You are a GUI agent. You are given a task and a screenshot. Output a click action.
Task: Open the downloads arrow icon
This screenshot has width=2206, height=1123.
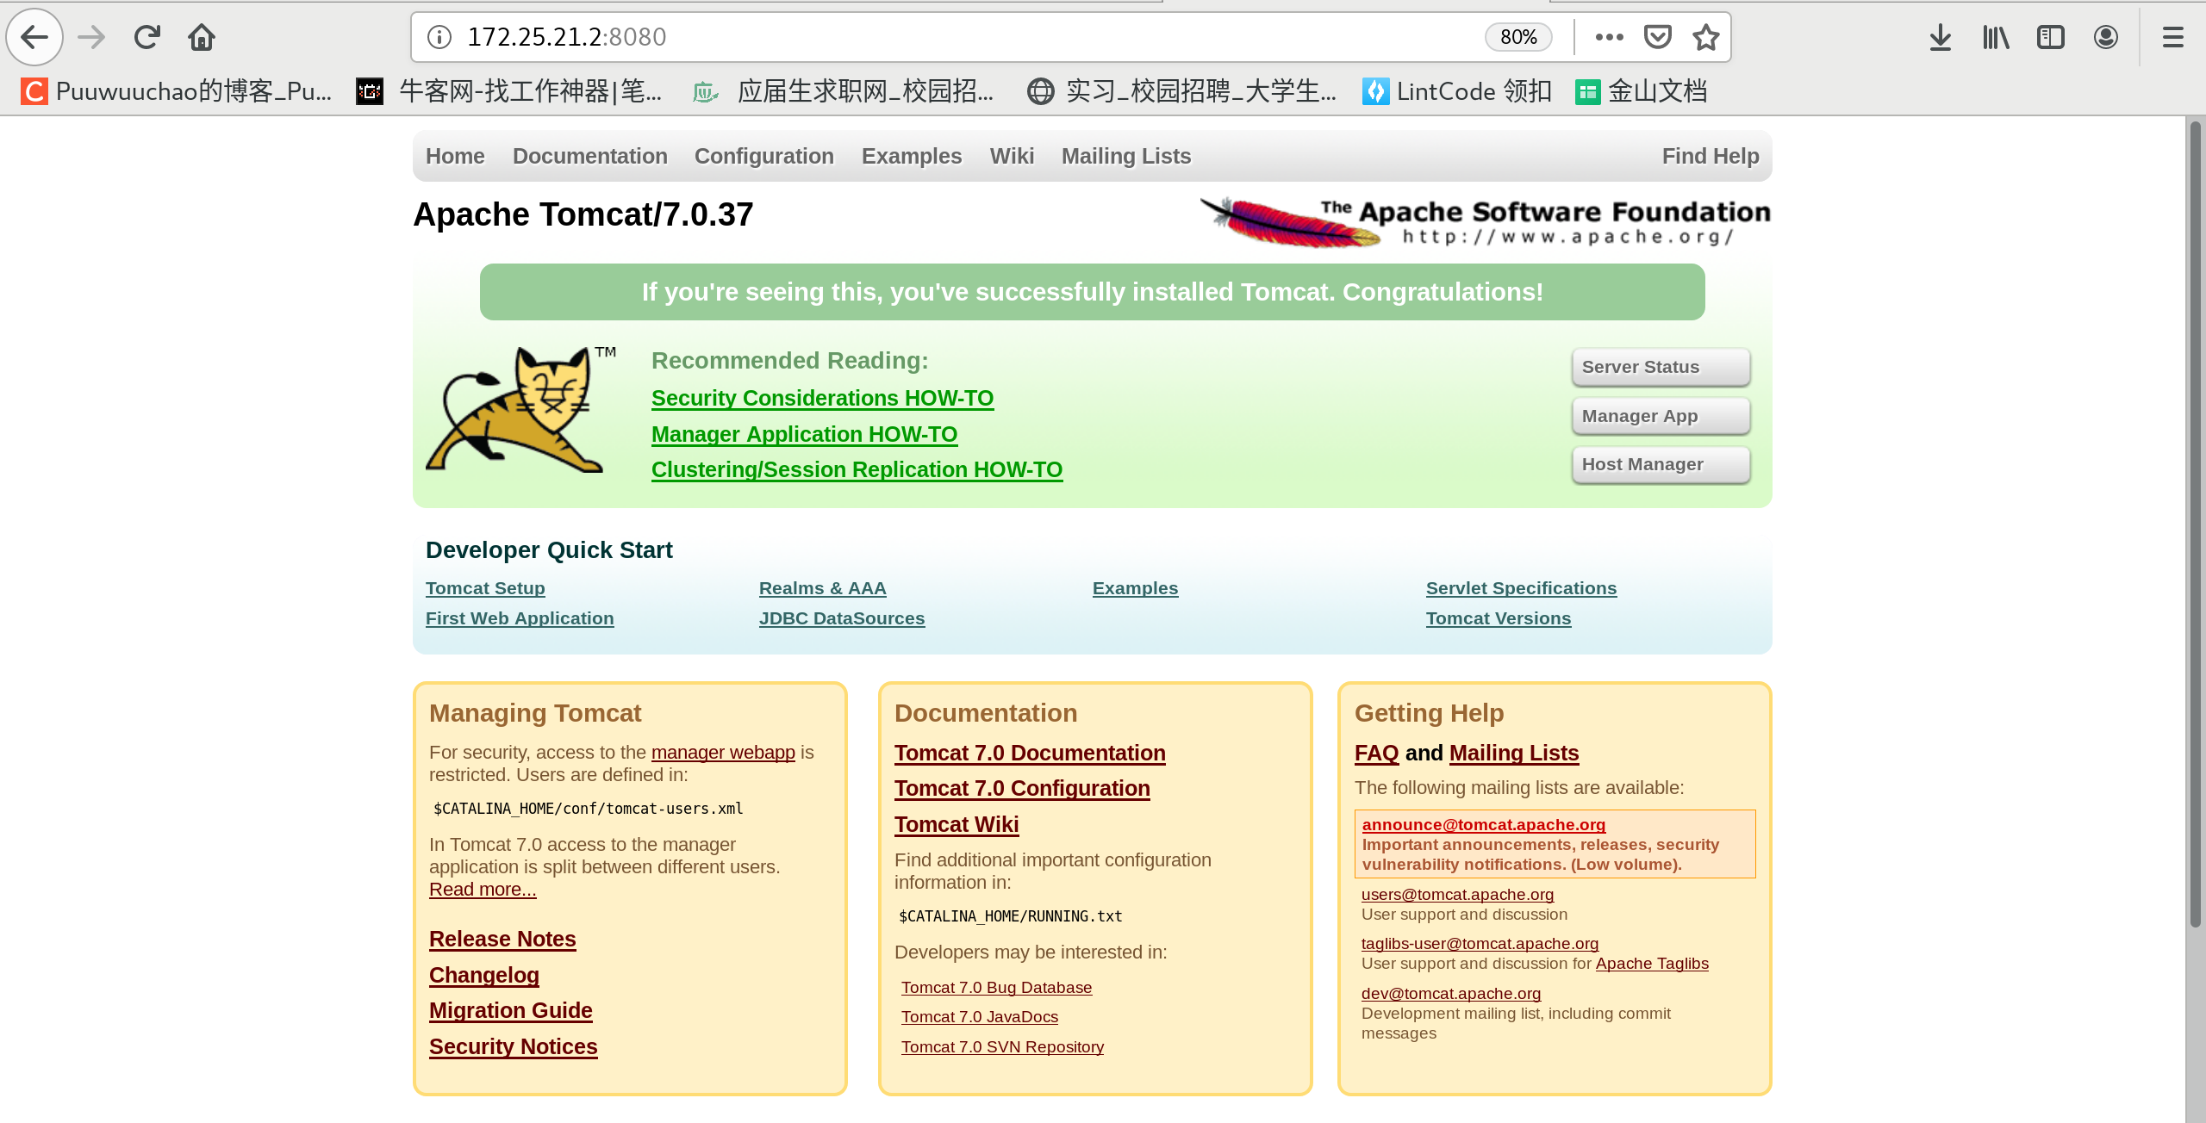coord(1941,37)
